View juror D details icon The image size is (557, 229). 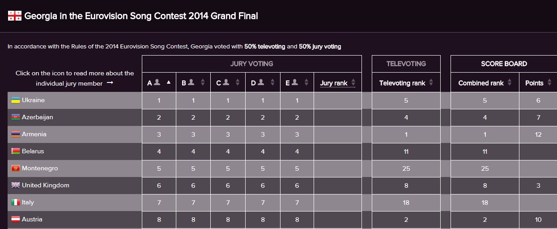[261, 82]
